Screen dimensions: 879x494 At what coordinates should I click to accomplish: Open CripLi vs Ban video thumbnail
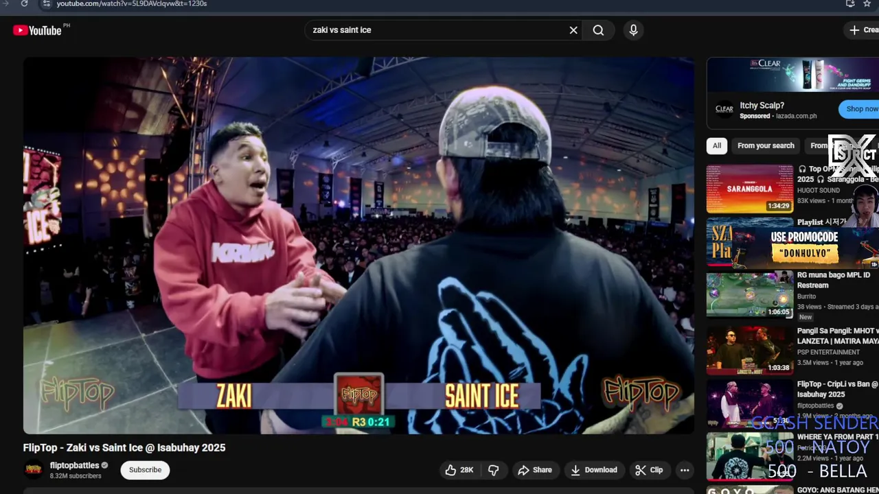[x=750, y=404]
